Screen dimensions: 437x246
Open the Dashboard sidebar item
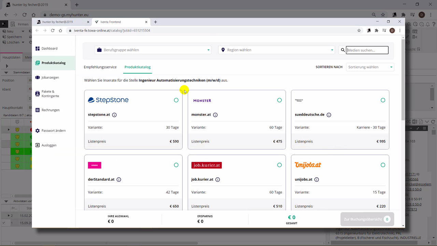click(x=50, y=49)
